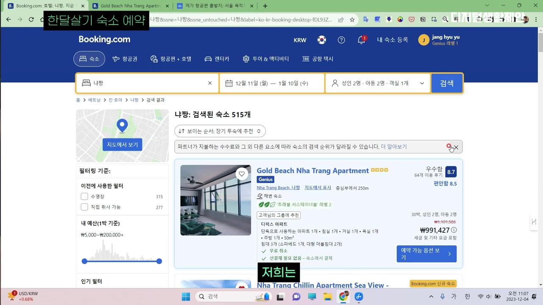The height and width of the screenshot is (305, 543).
Task: Dismiss the partner commission notice
Action: (456, 147)
